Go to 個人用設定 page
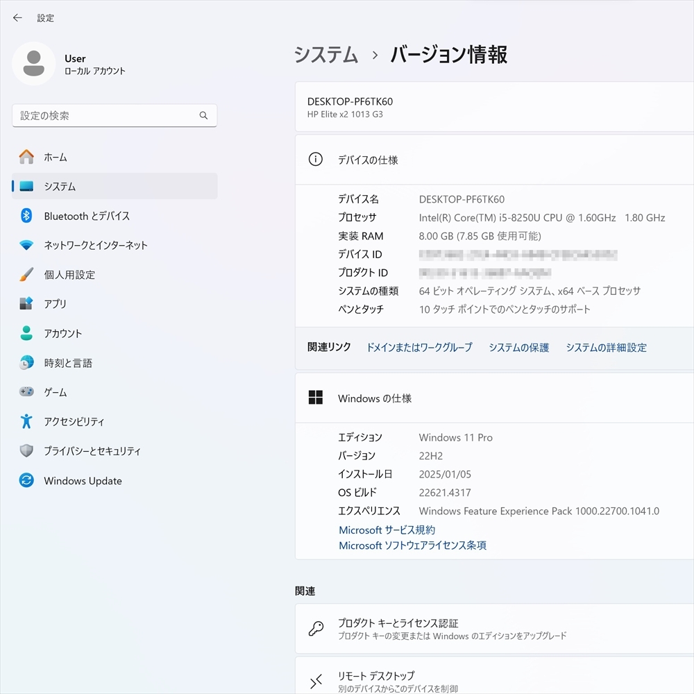Viewport: 694px width, 694px height. pos(115,274)
